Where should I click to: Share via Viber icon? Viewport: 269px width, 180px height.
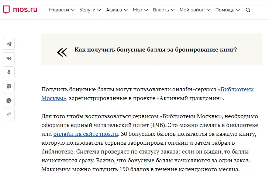9,87
